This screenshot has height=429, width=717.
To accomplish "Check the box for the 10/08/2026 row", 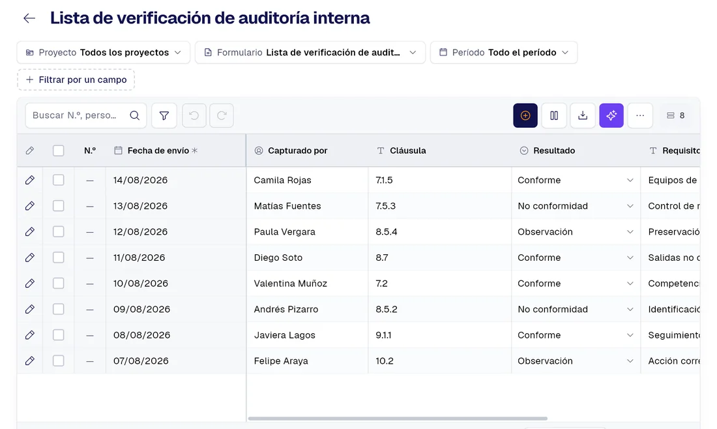I will [x=59, y=284].
